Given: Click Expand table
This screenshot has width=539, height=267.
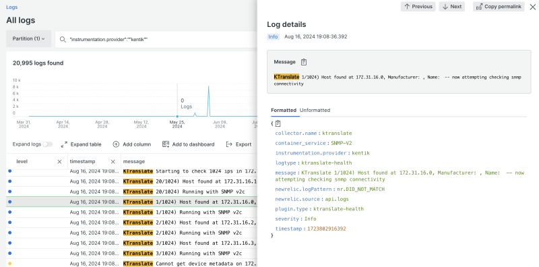Looking at the screenshot, I should [x=81, y=144].
